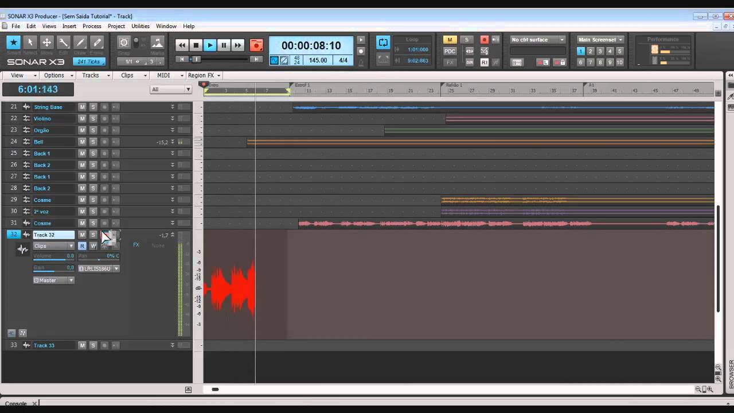The width and height of the screenshot is (734, 413).
Task: Open the Clips dropdown in the Track view bar
Action: pos(131,75)
